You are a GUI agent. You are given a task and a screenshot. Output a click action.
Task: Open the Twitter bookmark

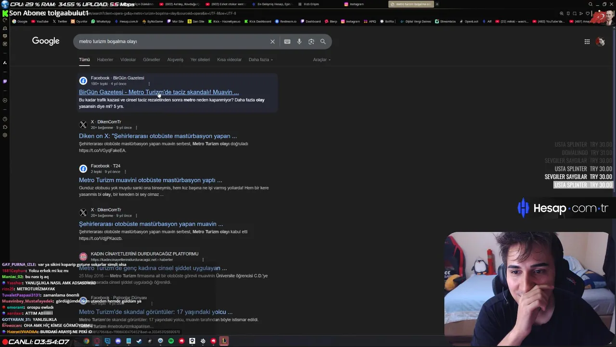pyautogui.click(x=60, y=22)
